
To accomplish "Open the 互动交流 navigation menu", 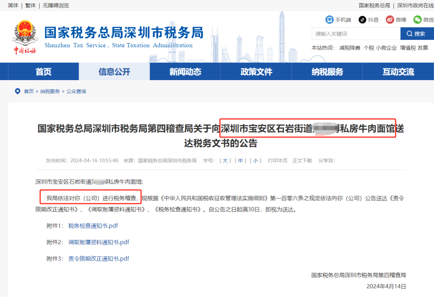I will (398, 72).
